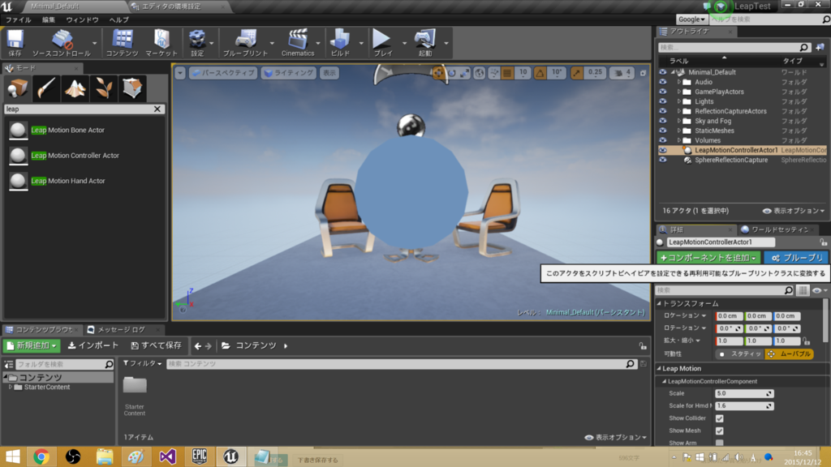831x467 pixels.
Task: Open Unreal Engine from Windows taskbar
Action: [x=230, y=456]
